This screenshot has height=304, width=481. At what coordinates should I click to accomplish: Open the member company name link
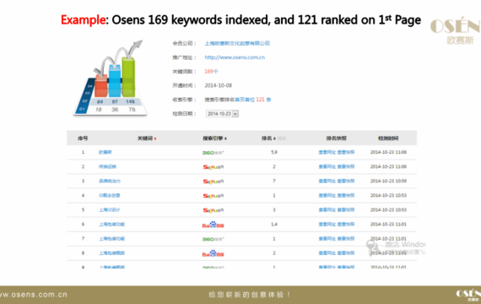237,43
